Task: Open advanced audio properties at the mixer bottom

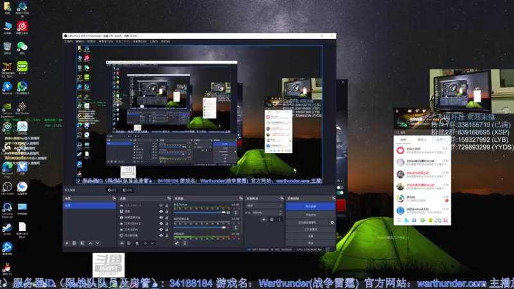Action: click(x=177, y=243)
